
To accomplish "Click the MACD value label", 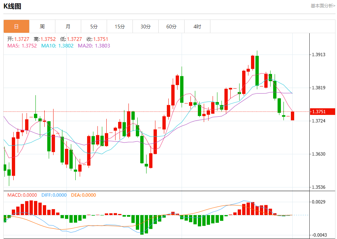I will [x=22, y=195].
